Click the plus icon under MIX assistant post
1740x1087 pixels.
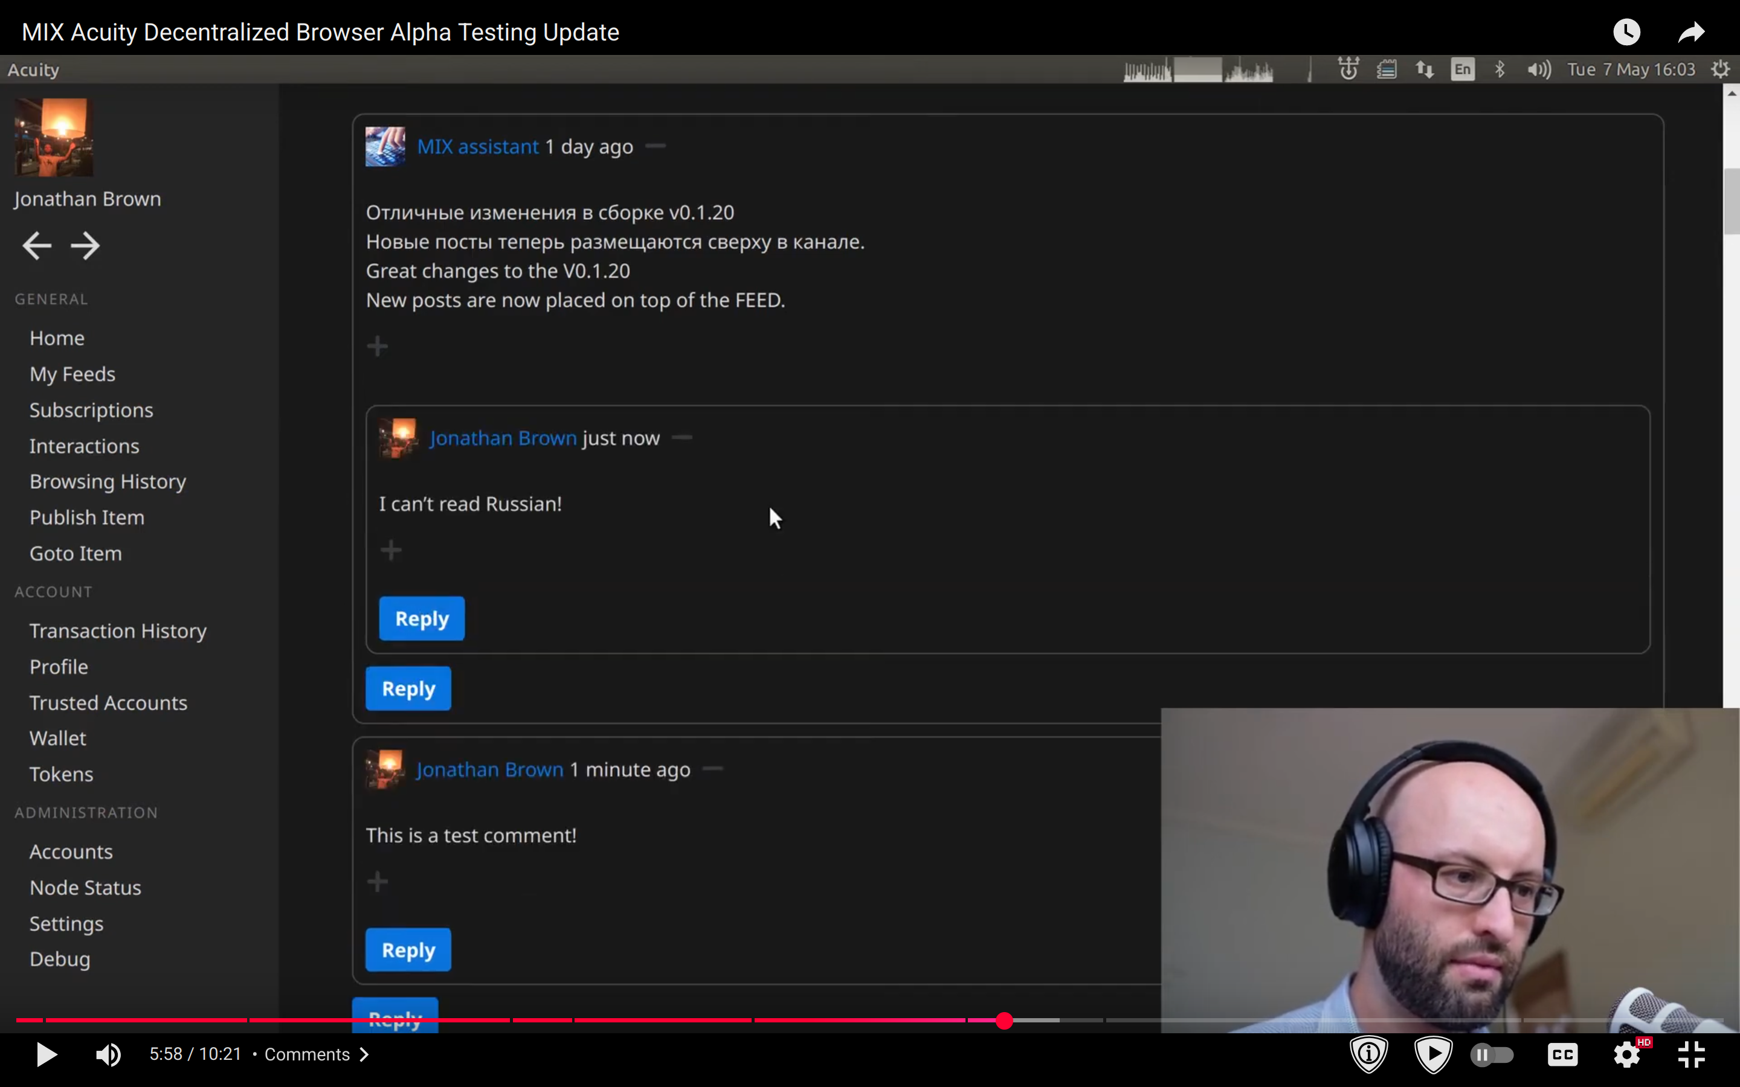[378, 347]
